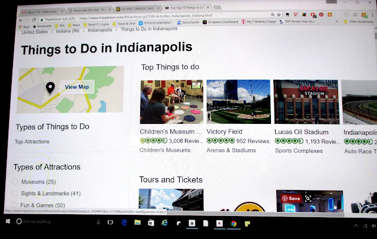Launch Internet Explorer from the taskbar

point(165,223)
